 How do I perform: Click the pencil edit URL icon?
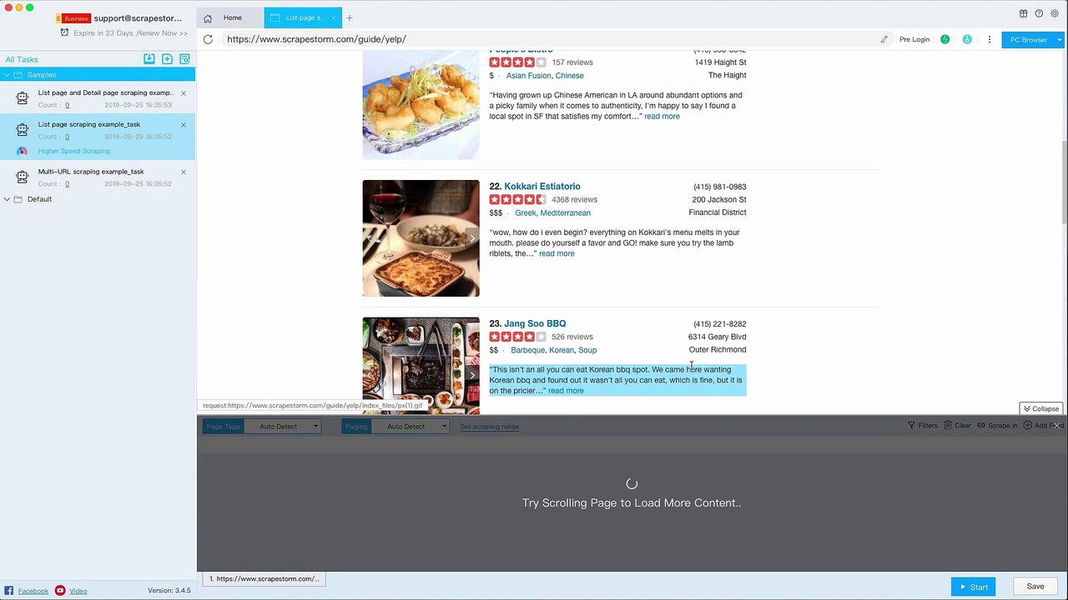(x=884, y=39)
